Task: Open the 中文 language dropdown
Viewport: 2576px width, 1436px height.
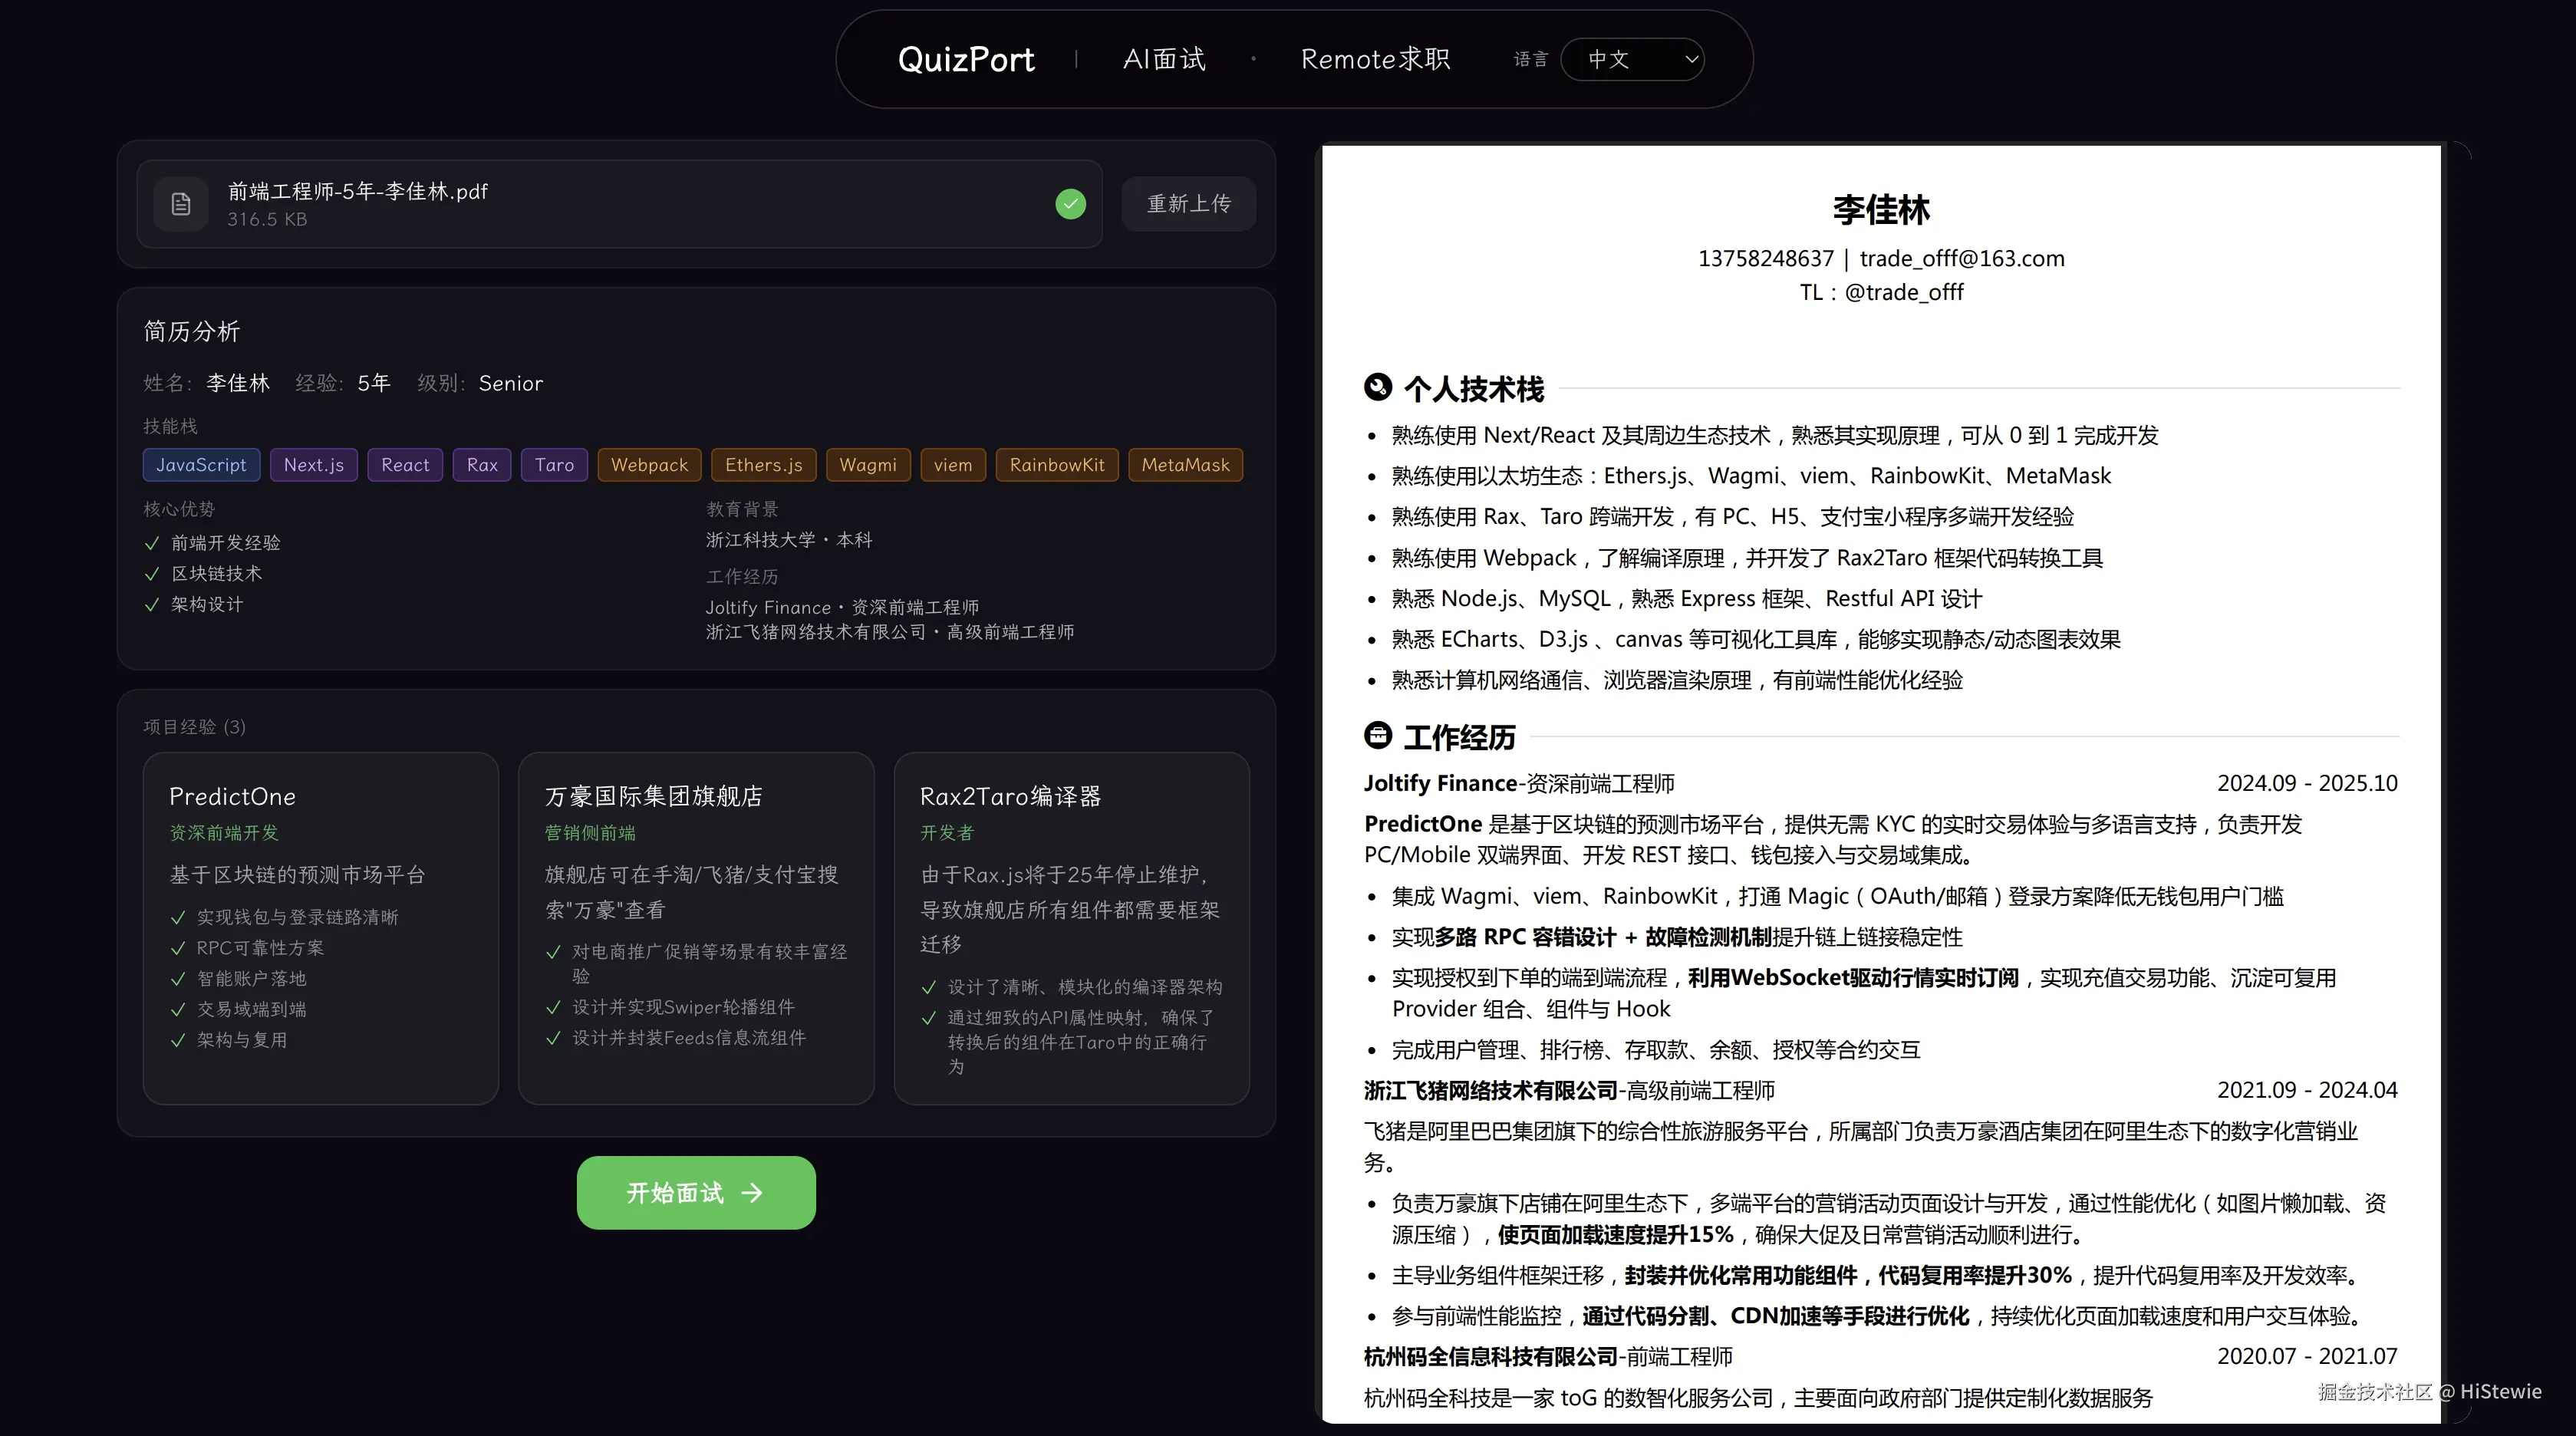Action: [x=1632, y=59]
